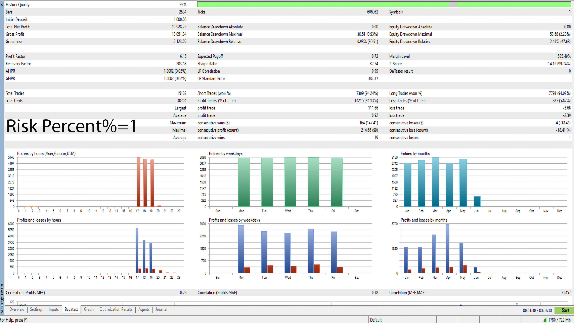Screen dimensions: 574x323
Task: Click the History Quality green progress bar
Action: 323,4
